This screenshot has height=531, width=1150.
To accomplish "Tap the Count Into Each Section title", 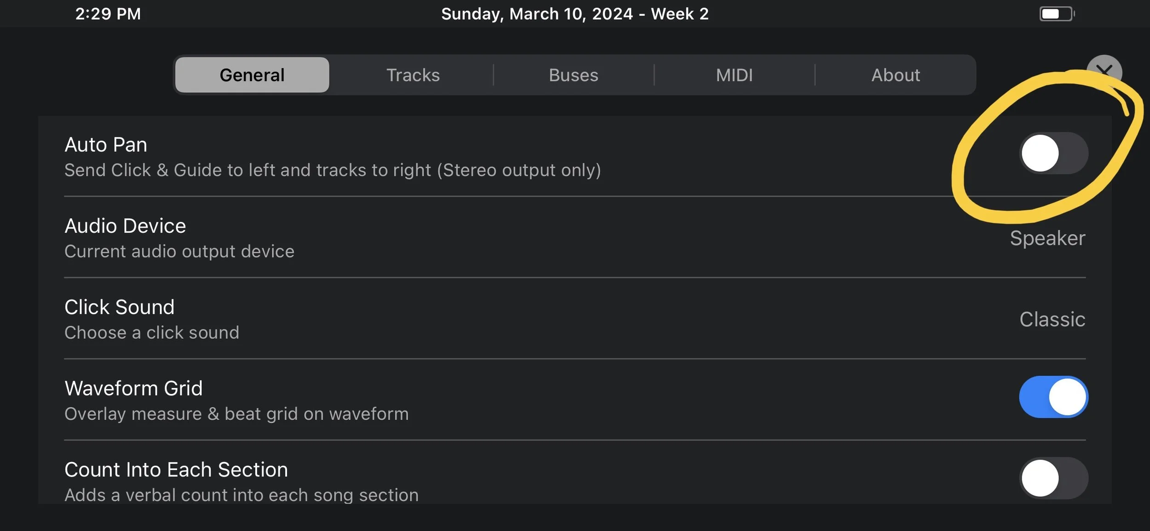I will pos(176,470).
